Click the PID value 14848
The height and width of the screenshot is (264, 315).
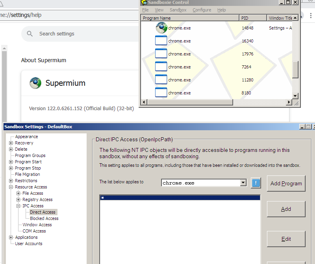coord(248,28)
